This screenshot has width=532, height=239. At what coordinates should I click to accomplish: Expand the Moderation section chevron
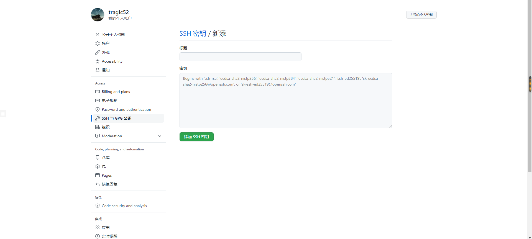[160, 136]
